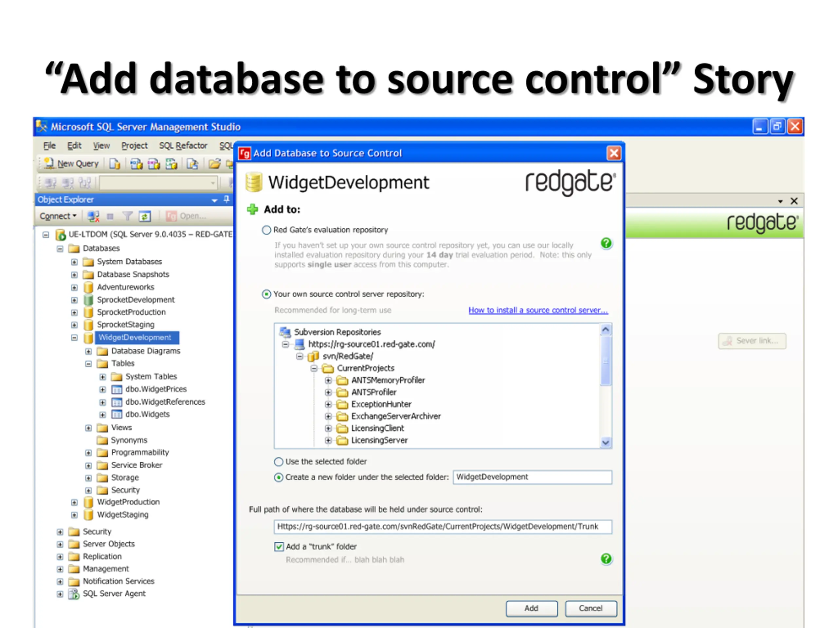Expand the LicensingServer folder

[328, 441]
